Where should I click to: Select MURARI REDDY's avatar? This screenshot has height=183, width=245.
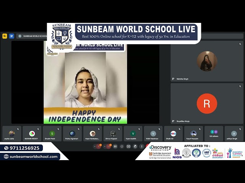(x=32, y=133)
